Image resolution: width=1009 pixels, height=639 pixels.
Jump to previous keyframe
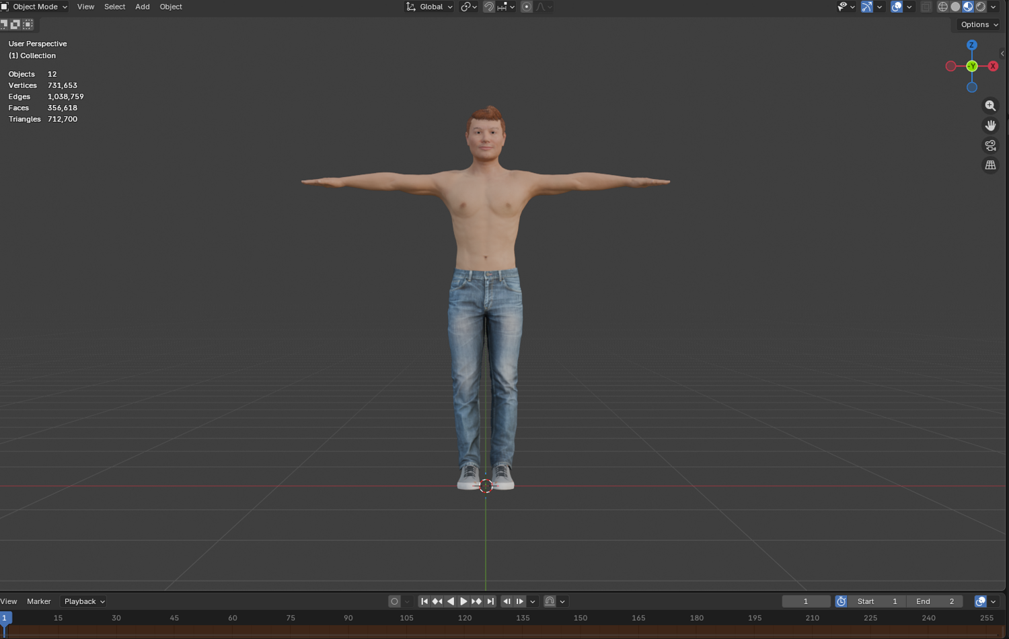coord(437,601)
